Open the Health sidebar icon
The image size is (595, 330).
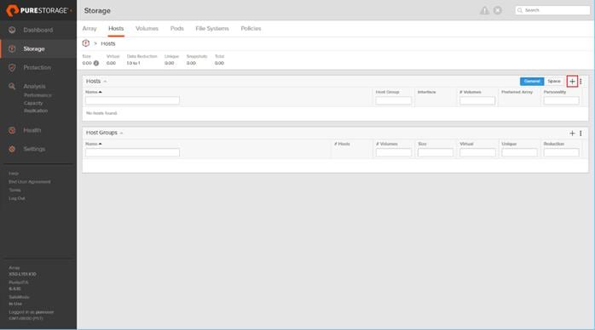tap(12, 130)
